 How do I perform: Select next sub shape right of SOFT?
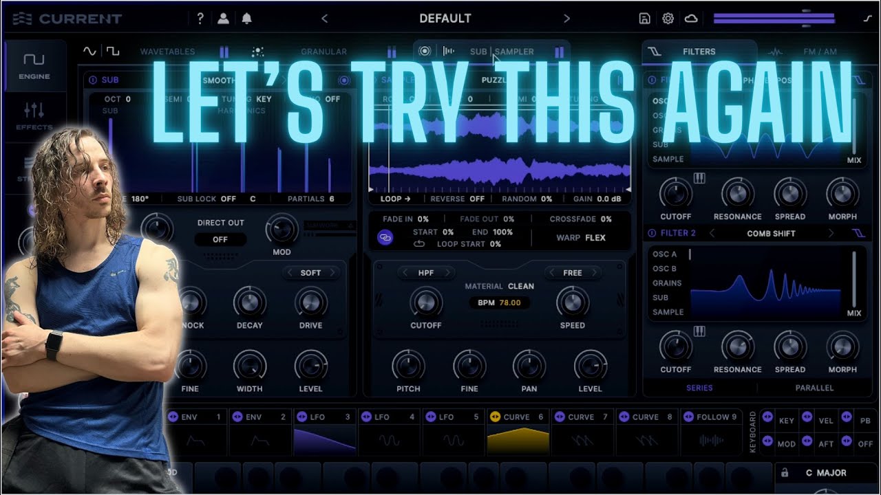point(332,273)
